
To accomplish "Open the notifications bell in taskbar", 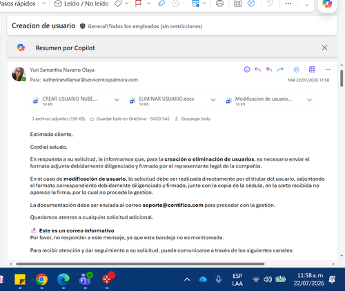I will (x=332, y=279).
